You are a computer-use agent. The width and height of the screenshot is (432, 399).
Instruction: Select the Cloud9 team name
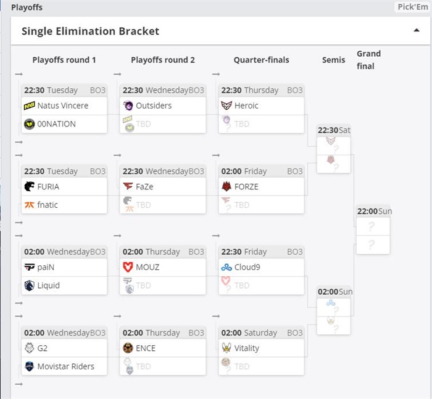pos(247,267)
